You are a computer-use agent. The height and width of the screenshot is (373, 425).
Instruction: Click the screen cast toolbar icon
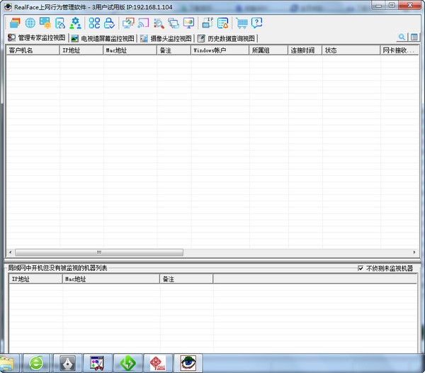(143, 23)
